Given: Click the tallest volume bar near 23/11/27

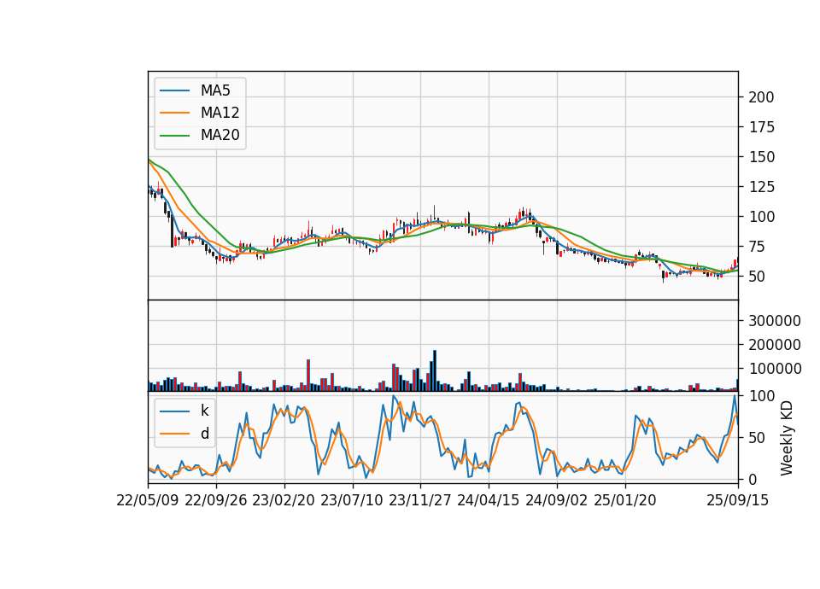Looking at the screenshot, I should [435, 371].
